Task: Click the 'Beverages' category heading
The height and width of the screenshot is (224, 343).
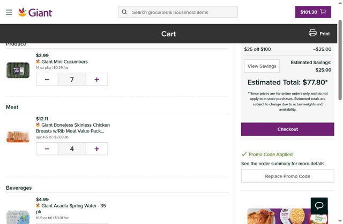Action: 19,188
